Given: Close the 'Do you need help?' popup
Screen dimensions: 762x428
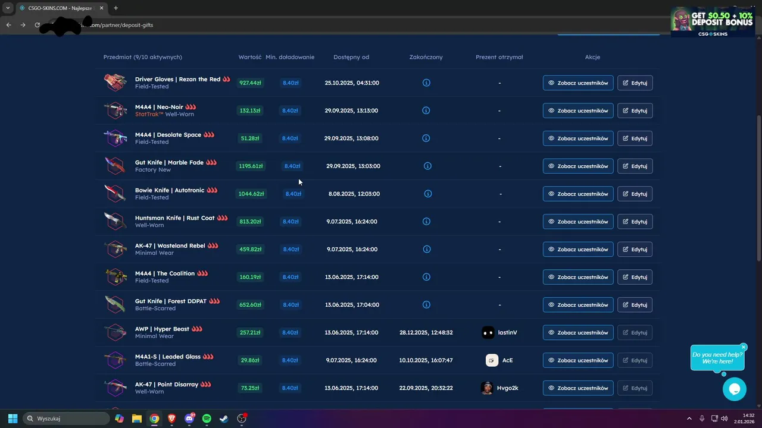Looking at the screenshot, I should click(744, 347).
